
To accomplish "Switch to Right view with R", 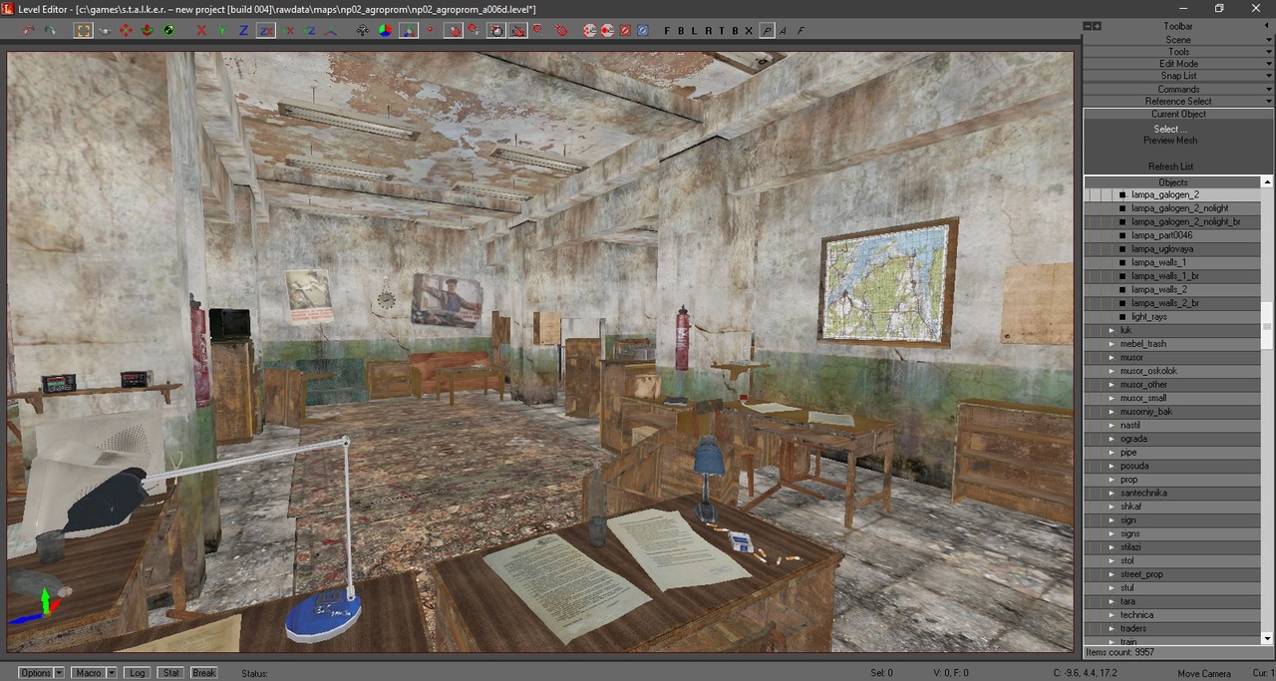I will pyautogui.click(x=709, y=31).
